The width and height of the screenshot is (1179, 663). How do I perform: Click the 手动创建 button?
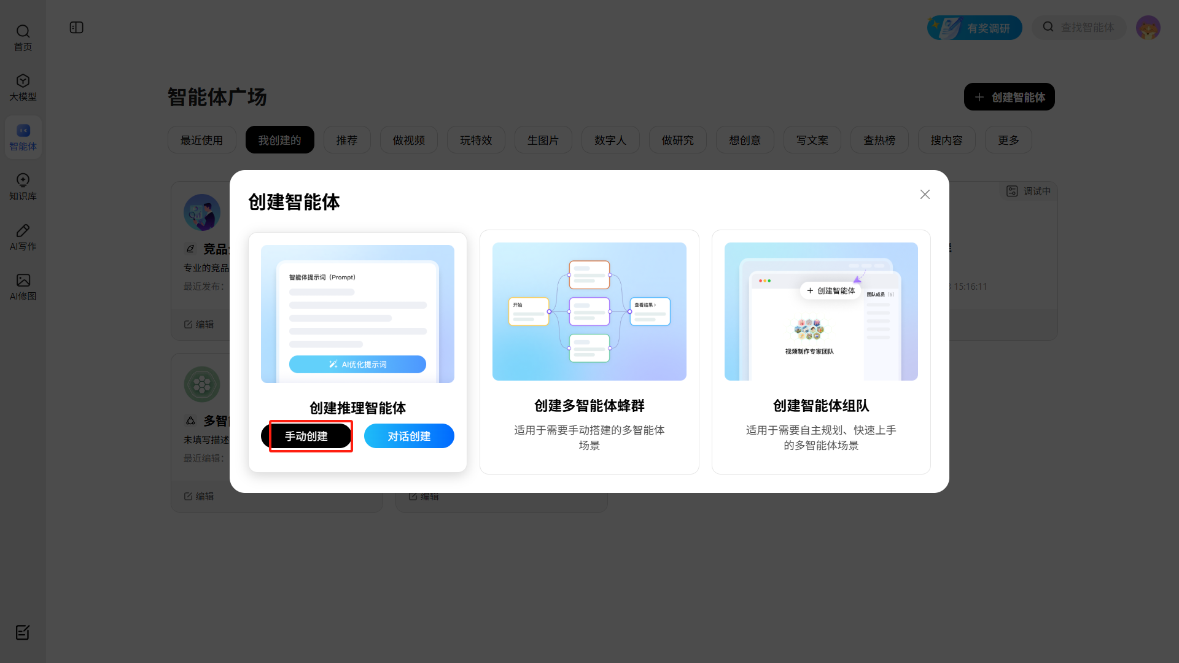(306, 436)
